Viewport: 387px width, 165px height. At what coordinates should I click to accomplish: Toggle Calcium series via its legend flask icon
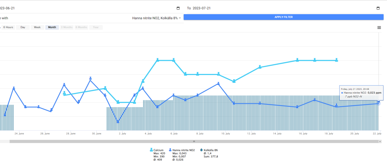[x=151, y=150]
